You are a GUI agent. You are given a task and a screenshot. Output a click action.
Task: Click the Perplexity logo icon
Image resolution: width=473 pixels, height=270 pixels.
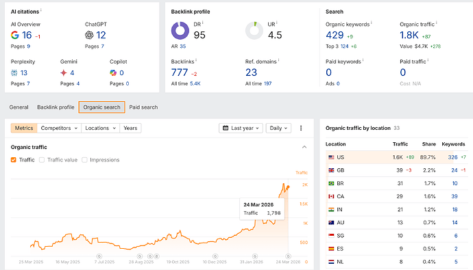pyautogui.click(x=14, y=72)
